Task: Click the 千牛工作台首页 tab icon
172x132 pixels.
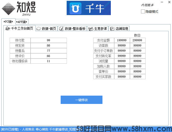Action: pyautogui.click(x=8, y=28)
